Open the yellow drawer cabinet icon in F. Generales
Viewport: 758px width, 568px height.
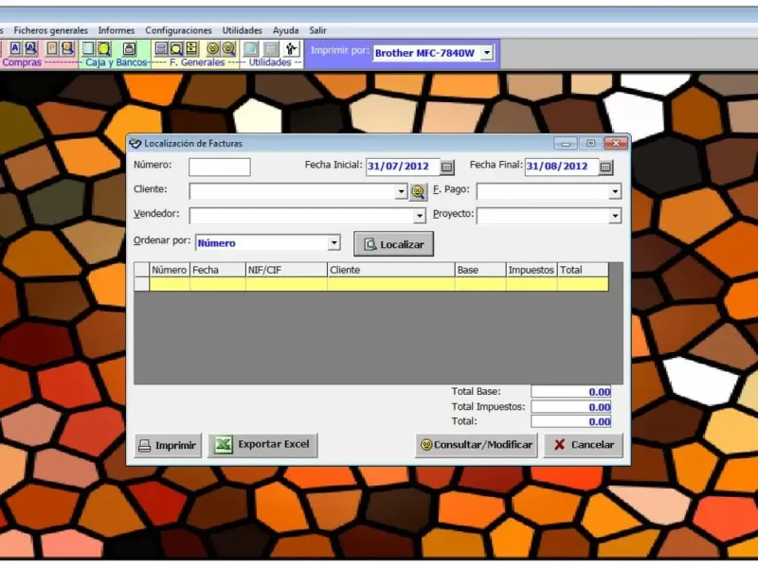coord(192,48)
